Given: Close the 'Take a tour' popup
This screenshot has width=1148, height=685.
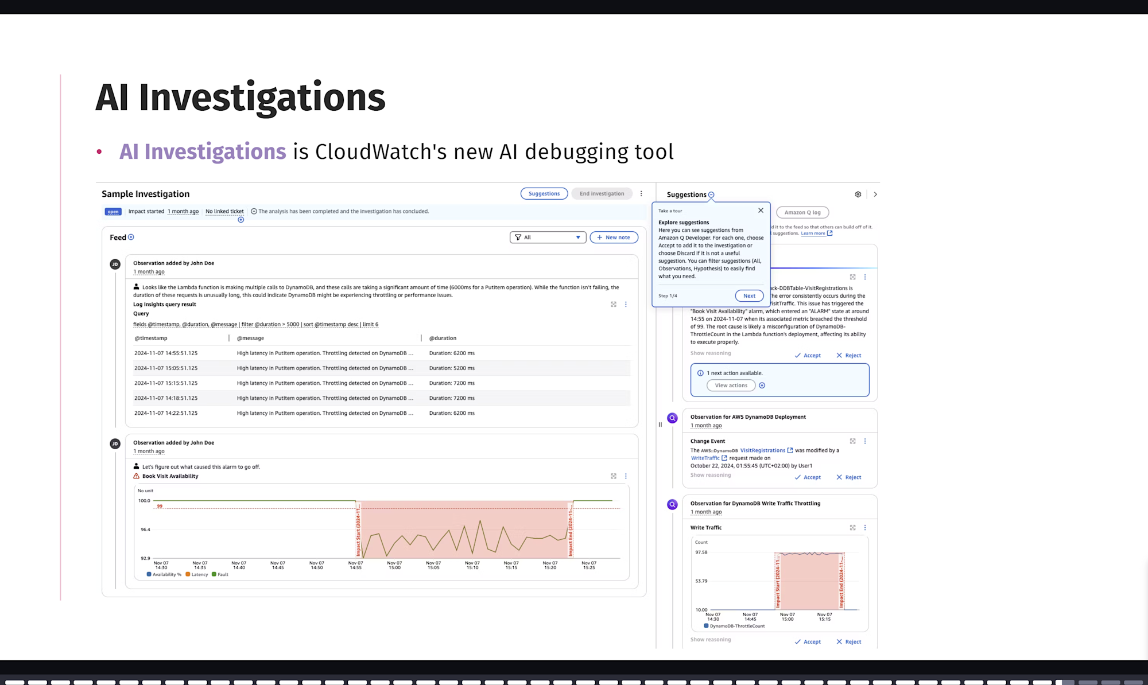Looking at the screenshot, I should coord(761,210).
